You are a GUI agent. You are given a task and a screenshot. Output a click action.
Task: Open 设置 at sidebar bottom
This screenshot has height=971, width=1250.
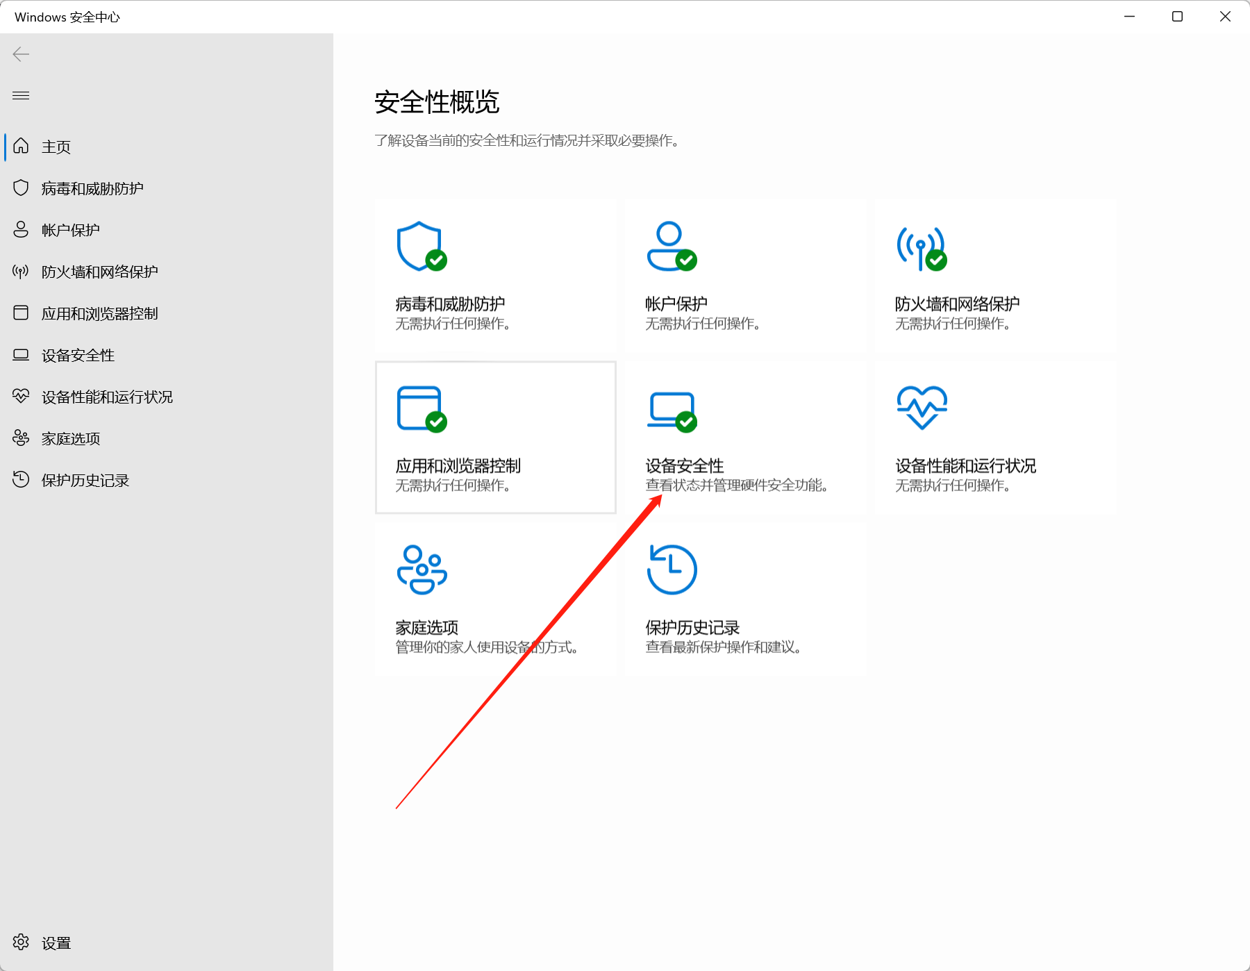pyautogui.click(x=56, y=943)
